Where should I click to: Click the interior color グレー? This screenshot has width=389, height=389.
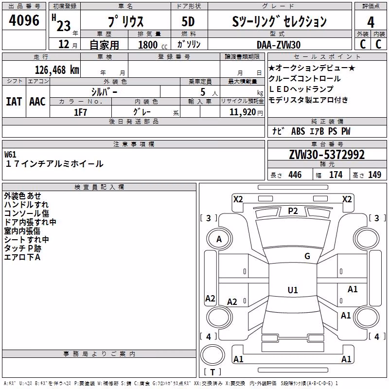pos(142,112)
